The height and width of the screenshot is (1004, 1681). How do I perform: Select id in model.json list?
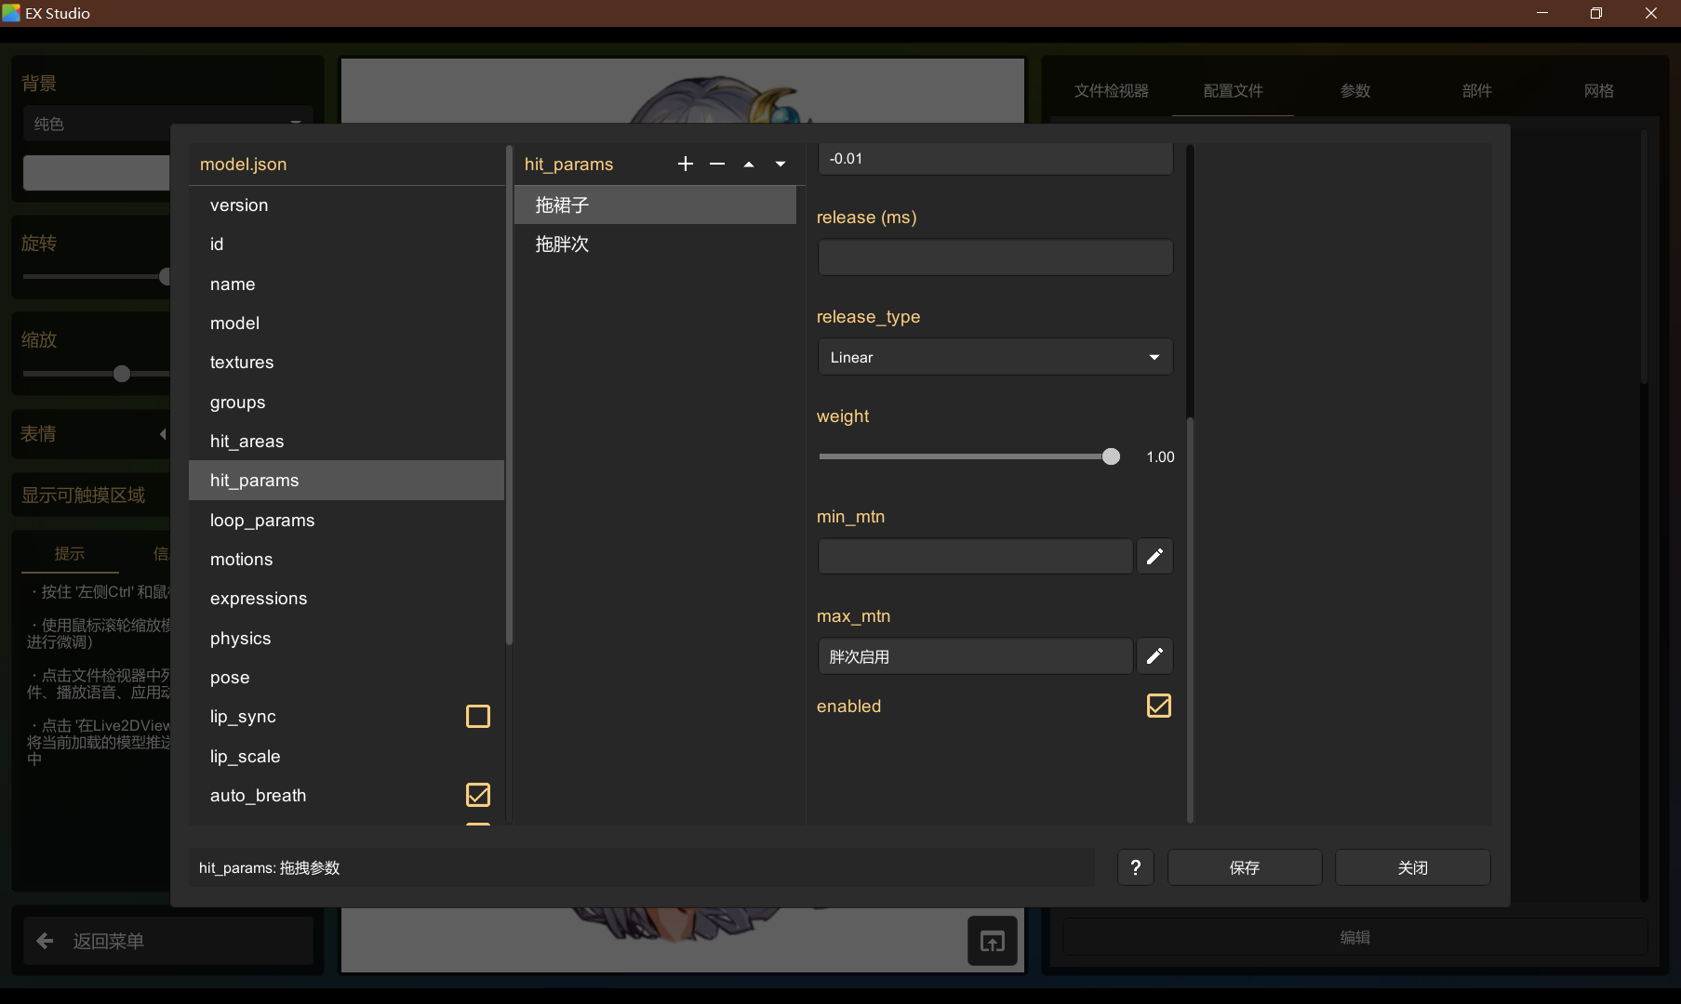[346, 244]
